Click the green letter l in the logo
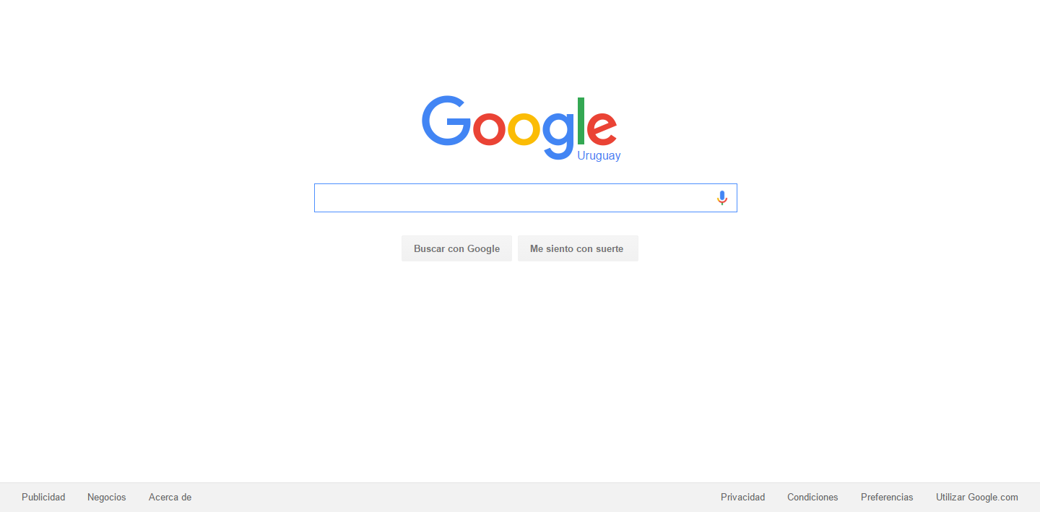The height and width of the screenshot is (512, 1040). pyautogui.click(x=581, y=121)
